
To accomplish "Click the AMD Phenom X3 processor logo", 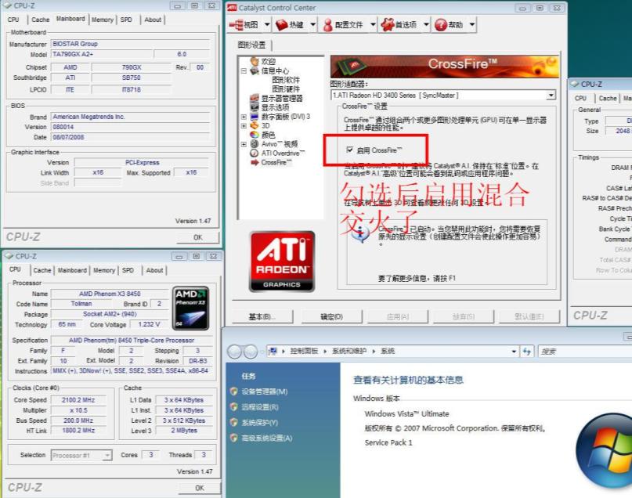I will (190, 309).
